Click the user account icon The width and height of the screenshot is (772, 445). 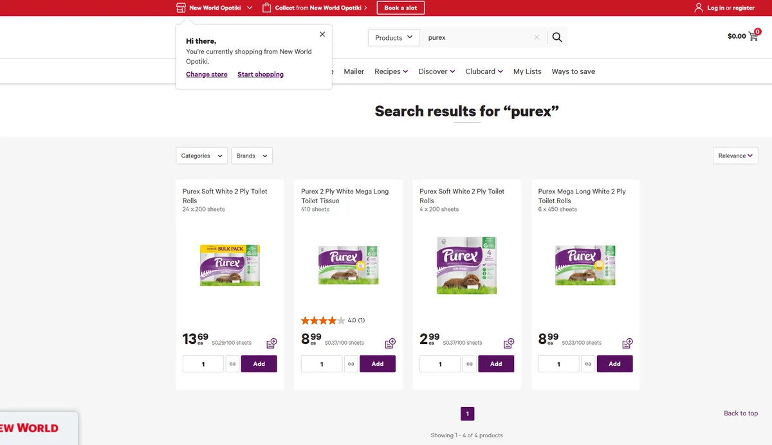coord(699,8)
